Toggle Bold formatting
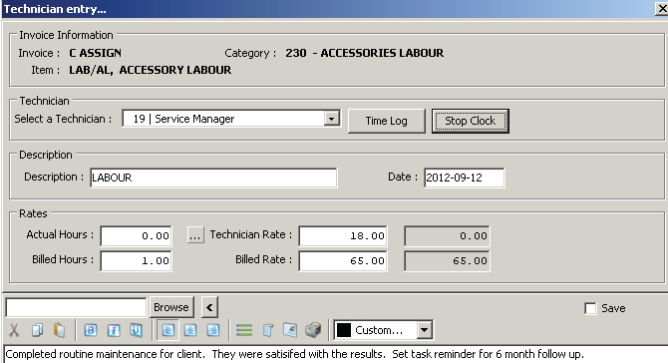The image size is (668, 363). click(x=91, y=330)
